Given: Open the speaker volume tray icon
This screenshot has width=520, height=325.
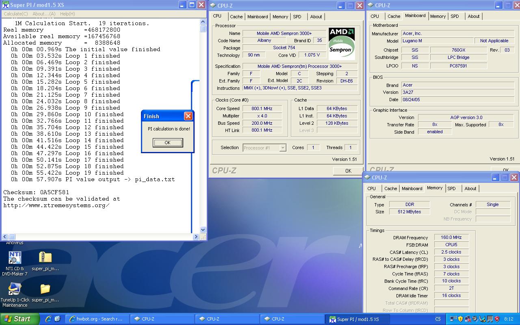Looking at the screenshot, I should (x=475, y=319).
